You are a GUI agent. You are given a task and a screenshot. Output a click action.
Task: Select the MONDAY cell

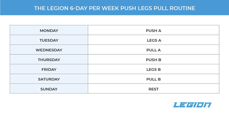point(49,31)
